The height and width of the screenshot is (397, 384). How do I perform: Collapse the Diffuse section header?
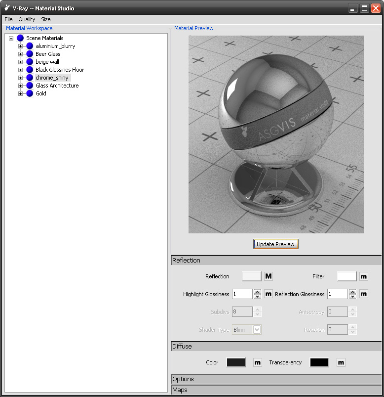[276, 346]
